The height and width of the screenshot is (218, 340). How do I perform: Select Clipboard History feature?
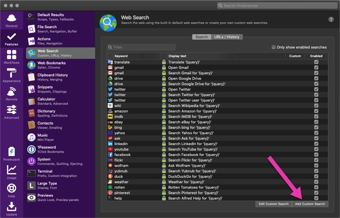tap(61, 77)
